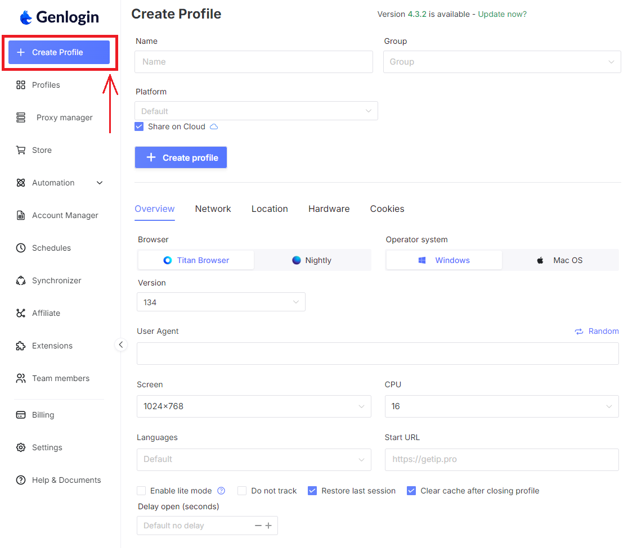The image size is (637, 548).
Task: Click the lite mode help question icon
Action: tap(221, 491)
